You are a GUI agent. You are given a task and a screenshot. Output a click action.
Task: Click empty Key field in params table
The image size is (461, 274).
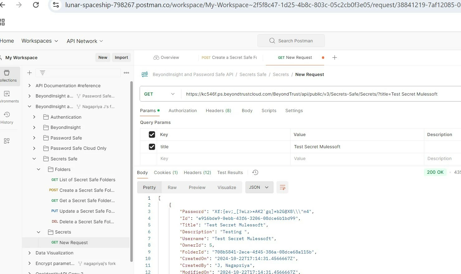(x=223, y=159)
